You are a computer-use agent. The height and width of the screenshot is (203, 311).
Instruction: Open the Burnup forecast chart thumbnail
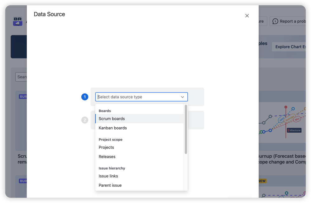coord(282,122)
